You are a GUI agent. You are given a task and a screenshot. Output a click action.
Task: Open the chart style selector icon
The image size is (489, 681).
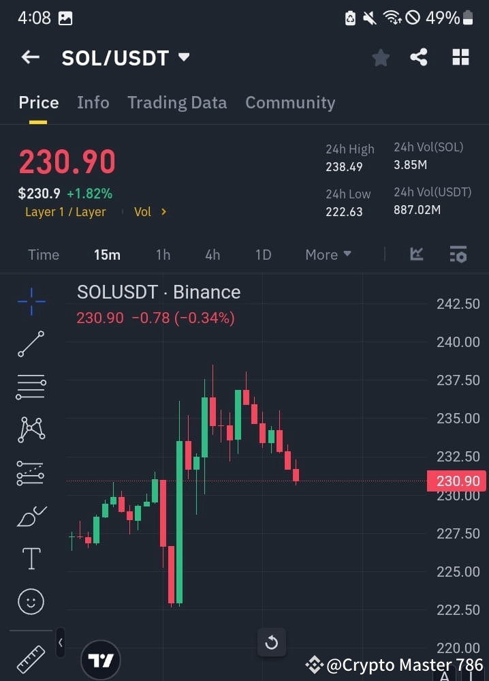(415, 254)
